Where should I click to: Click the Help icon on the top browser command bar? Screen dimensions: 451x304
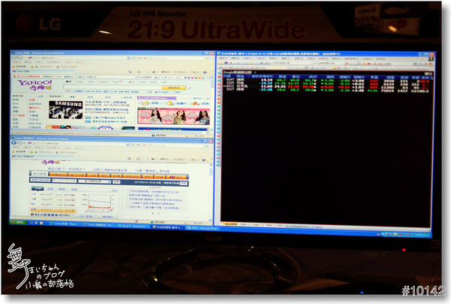204,72
